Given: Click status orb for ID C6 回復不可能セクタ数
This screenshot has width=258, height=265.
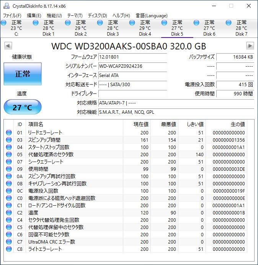Looking at the screenshot, I should pos(9,234).
